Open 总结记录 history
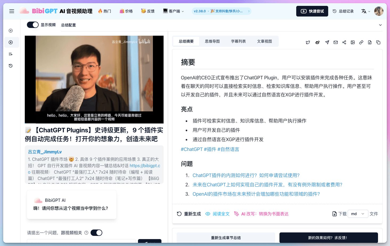 pos(343,11)
